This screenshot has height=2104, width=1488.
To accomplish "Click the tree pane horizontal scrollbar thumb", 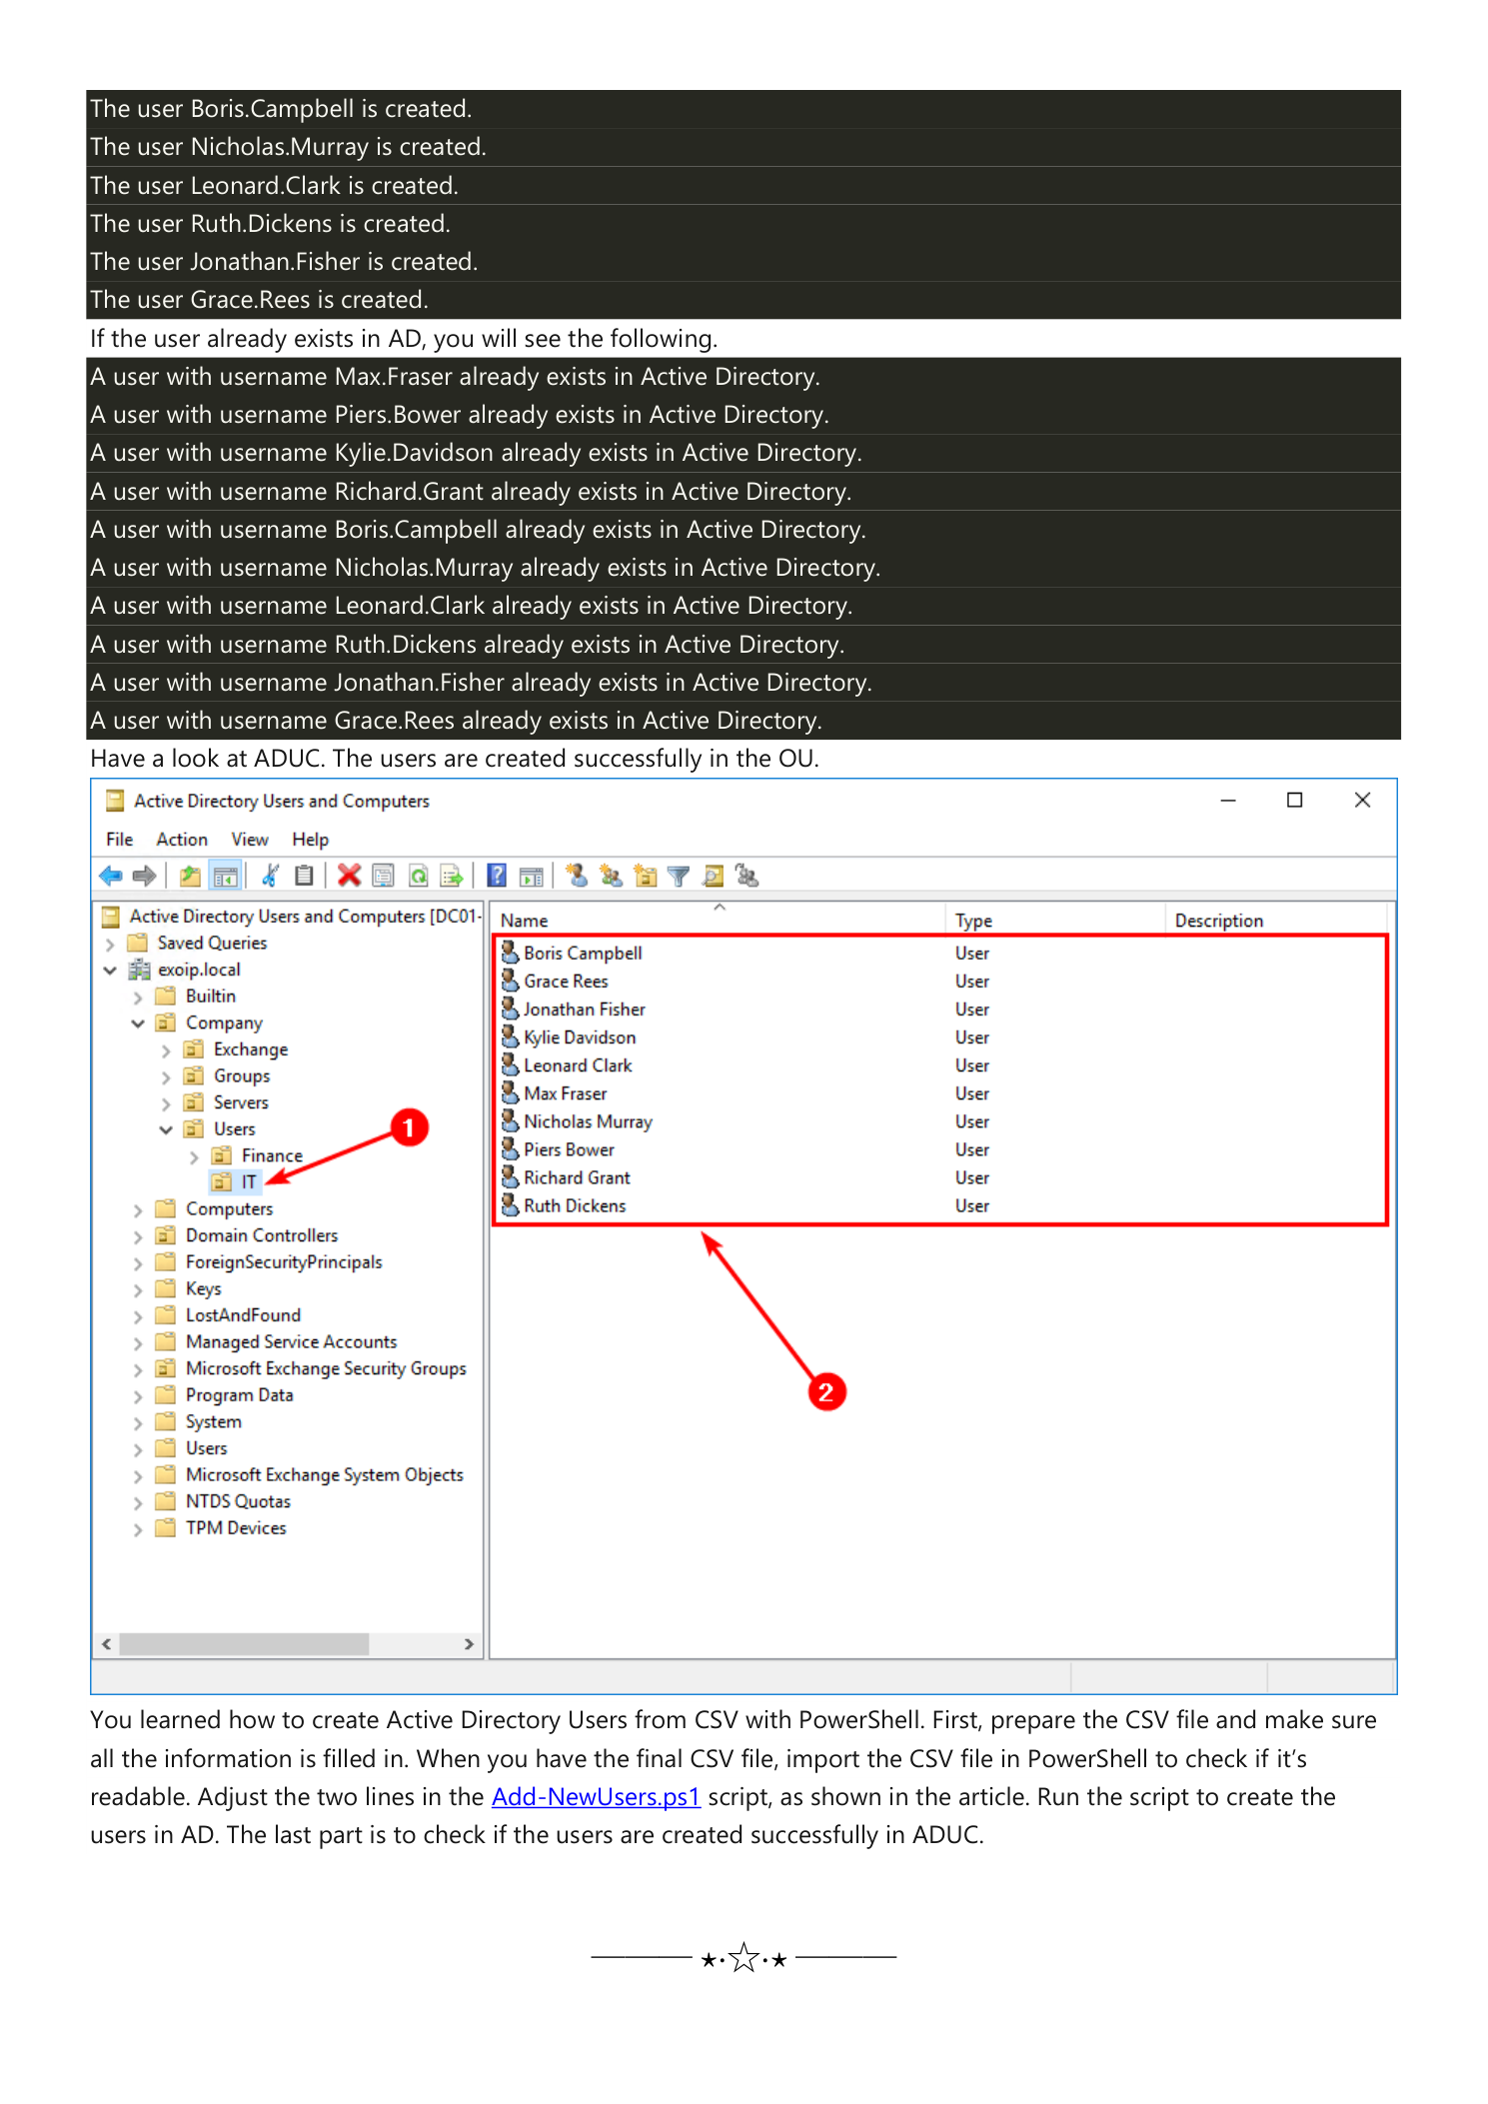I will 244,1644.
